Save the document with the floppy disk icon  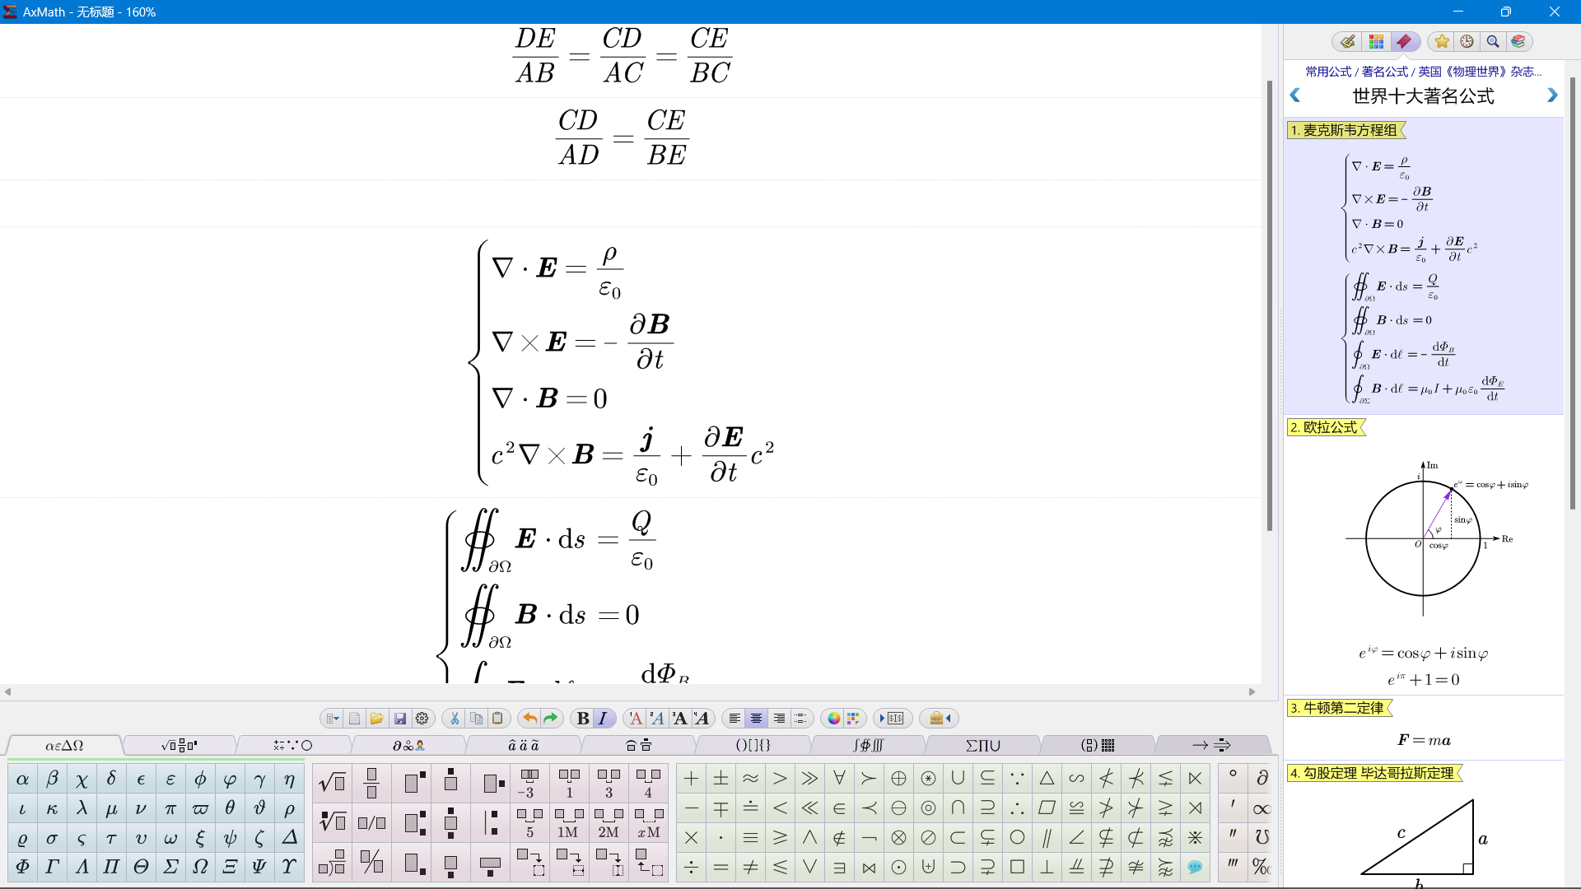tap(400, 719)
